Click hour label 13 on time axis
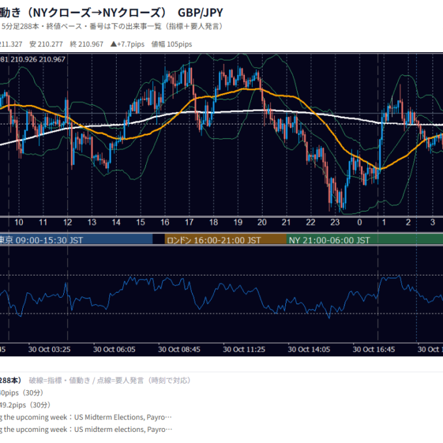 pyautogui.click(x=92, y=222)
